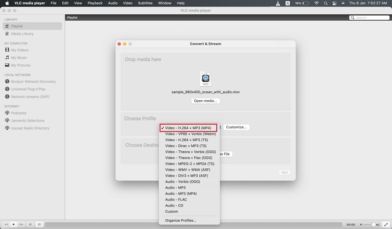Open the Help menu
The image size is (392, 229).
[x=180, y=3]
